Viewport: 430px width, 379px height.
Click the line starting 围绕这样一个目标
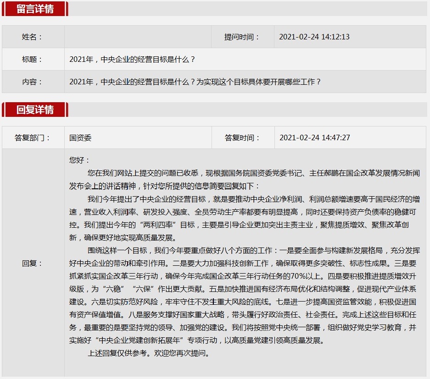pyautogui.click(x=253, y=251)
